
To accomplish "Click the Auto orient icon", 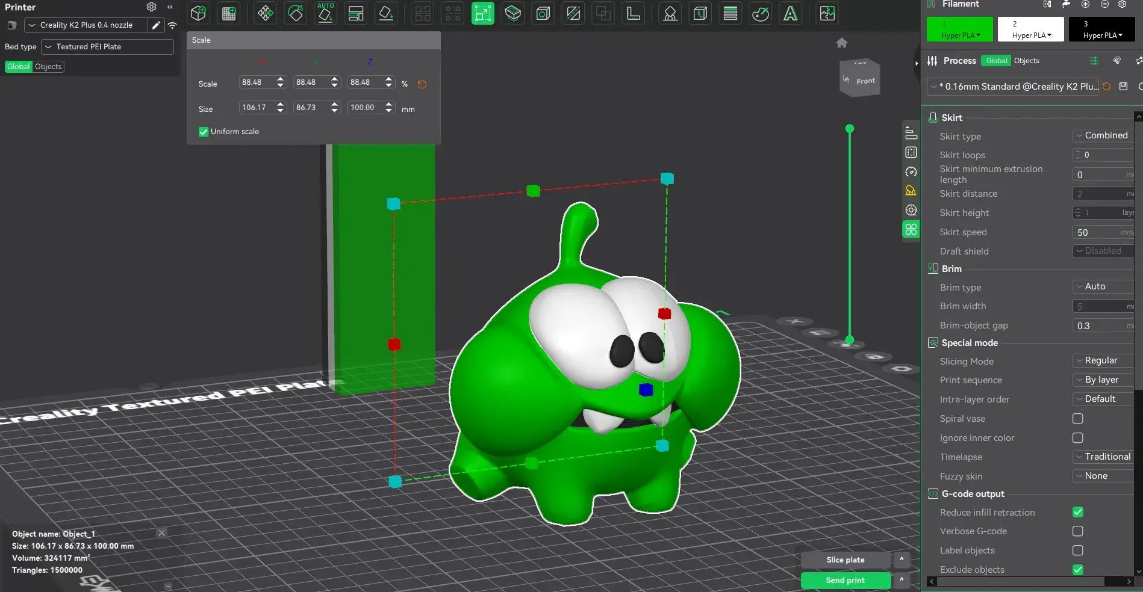I will pyautogui.click(x=326, y=13).
